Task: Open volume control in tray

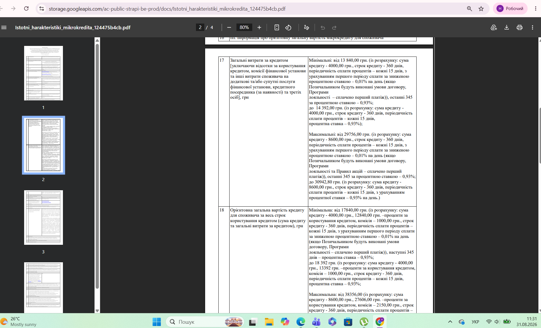Action: [x=497, y=322]
